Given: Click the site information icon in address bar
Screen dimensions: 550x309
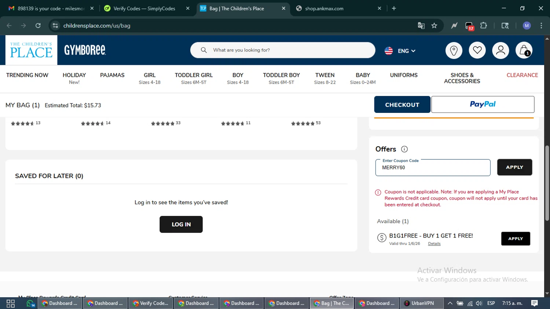Looking at the screenshot, I should [55, 26].
